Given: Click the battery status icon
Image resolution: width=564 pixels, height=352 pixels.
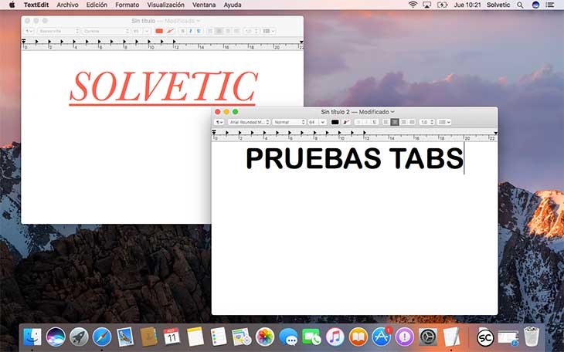Looking at the screenshot, I should (442, 5).
